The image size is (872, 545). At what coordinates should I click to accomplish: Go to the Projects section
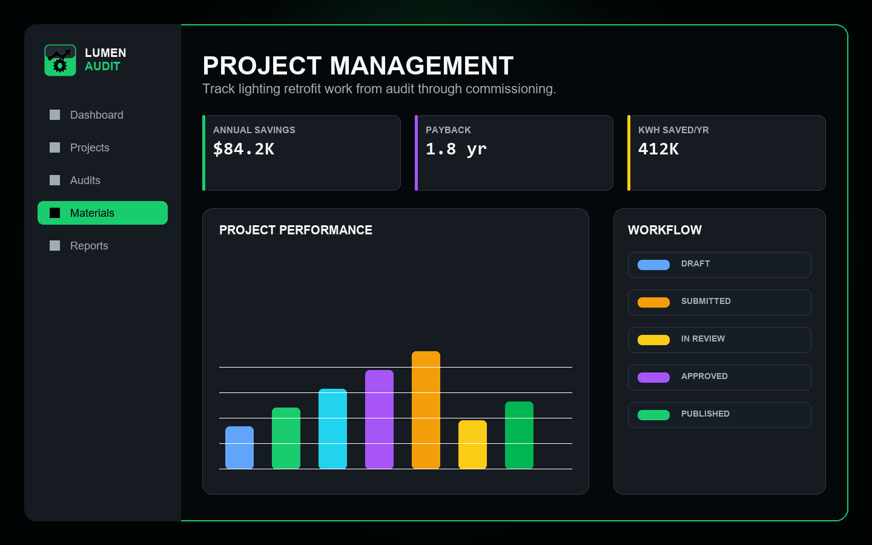(102, 148)
